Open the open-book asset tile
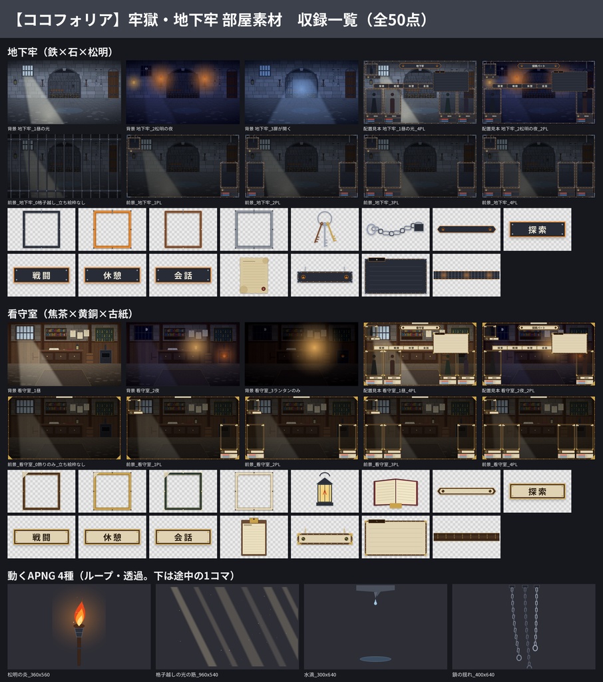This screenshot has height=682, width=603. point(395,491)
